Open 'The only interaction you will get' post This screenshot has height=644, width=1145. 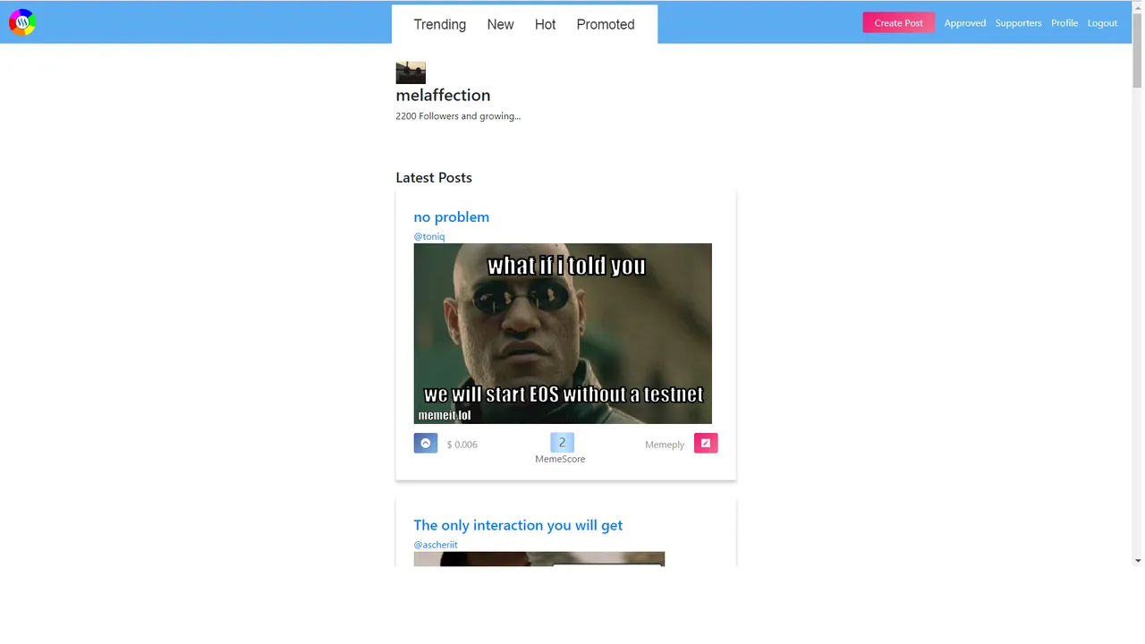[x=518, y=525]
